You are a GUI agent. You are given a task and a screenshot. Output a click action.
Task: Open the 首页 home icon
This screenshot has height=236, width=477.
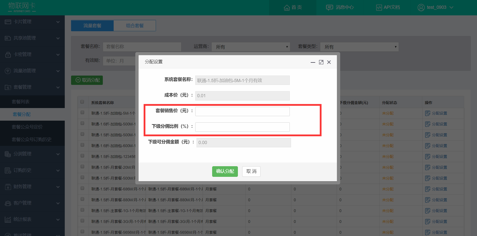point(287,8)
